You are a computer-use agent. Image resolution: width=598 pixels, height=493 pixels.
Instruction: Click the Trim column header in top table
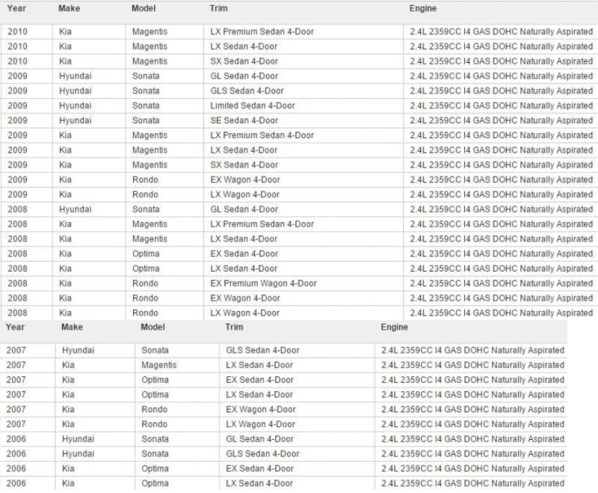[x=218, y=8]
